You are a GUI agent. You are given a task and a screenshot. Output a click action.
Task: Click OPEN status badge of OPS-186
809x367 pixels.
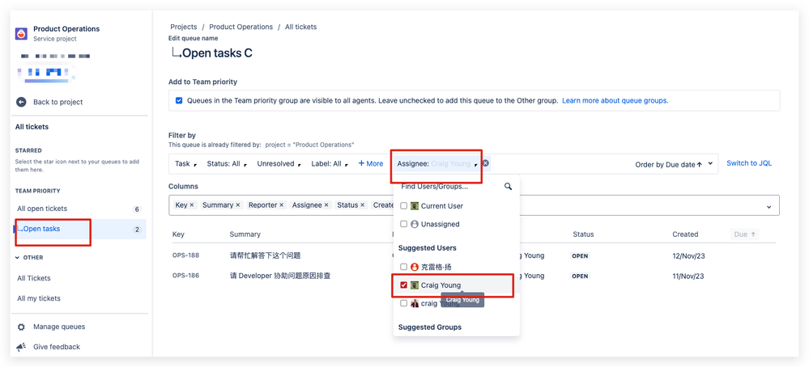point(580,276)
